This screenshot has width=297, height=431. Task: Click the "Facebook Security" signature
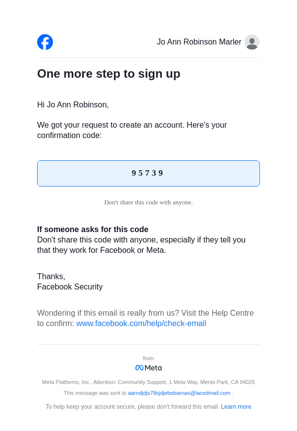[x=70, y=287]
